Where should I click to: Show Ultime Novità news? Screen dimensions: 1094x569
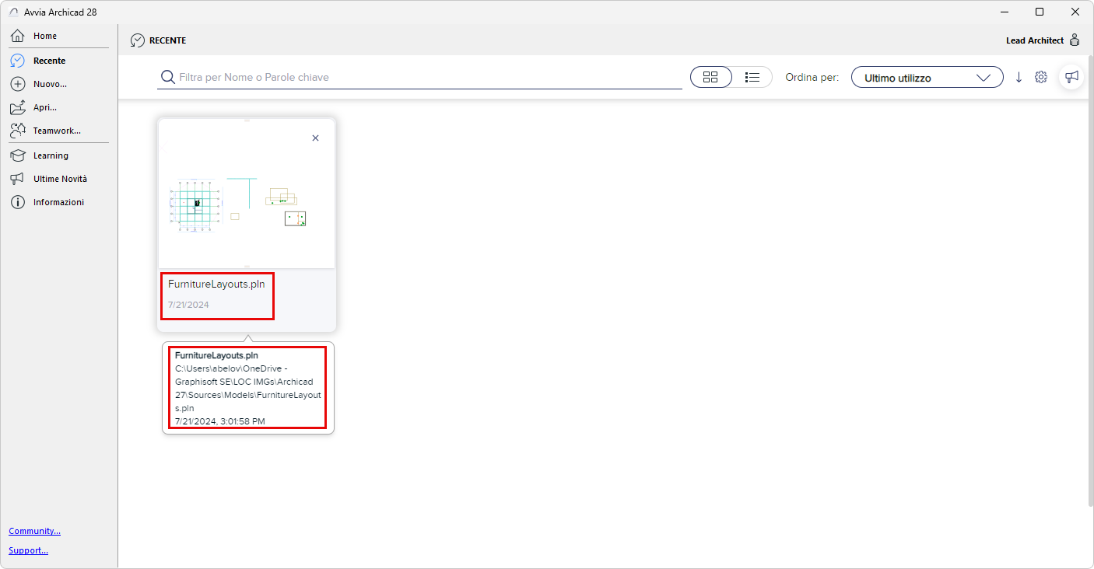[58, 179]
